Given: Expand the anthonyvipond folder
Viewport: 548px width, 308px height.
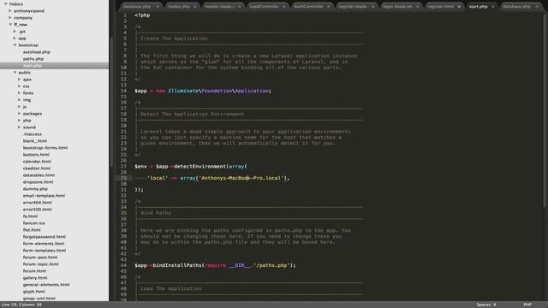Looking at the screenshot, I should click(10, 11).
